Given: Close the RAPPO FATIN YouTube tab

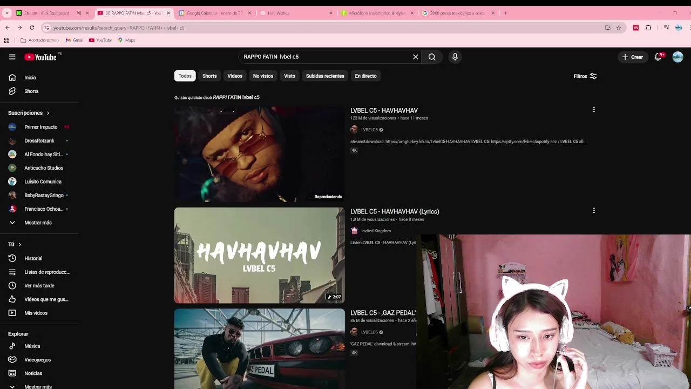Looking at the screenshot, I should 168,13.
